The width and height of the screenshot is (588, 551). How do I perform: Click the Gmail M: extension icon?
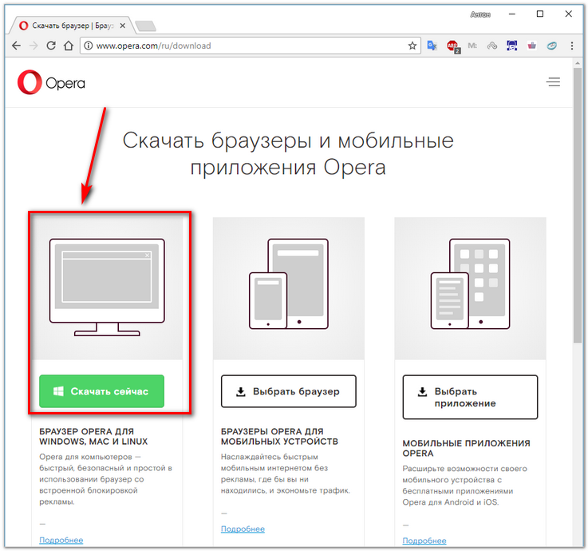[472, 46]
